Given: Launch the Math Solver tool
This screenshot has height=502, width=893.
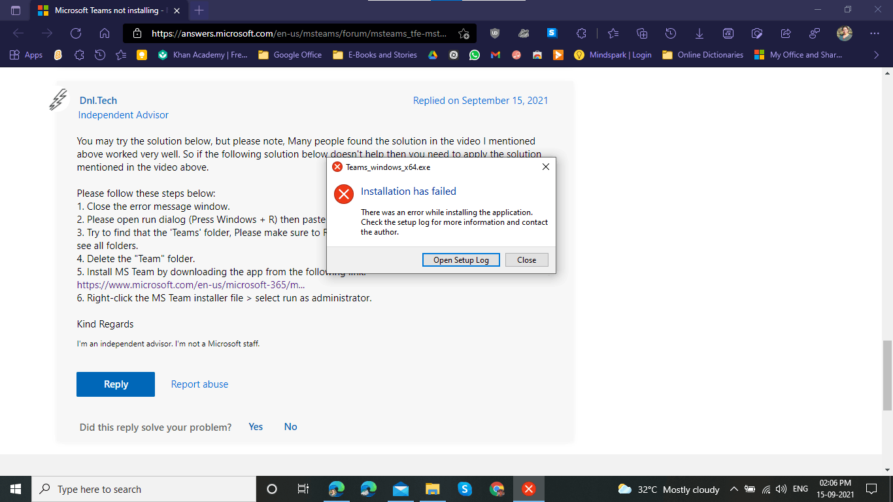Looking at the screenshot, I should click(728, 33).
